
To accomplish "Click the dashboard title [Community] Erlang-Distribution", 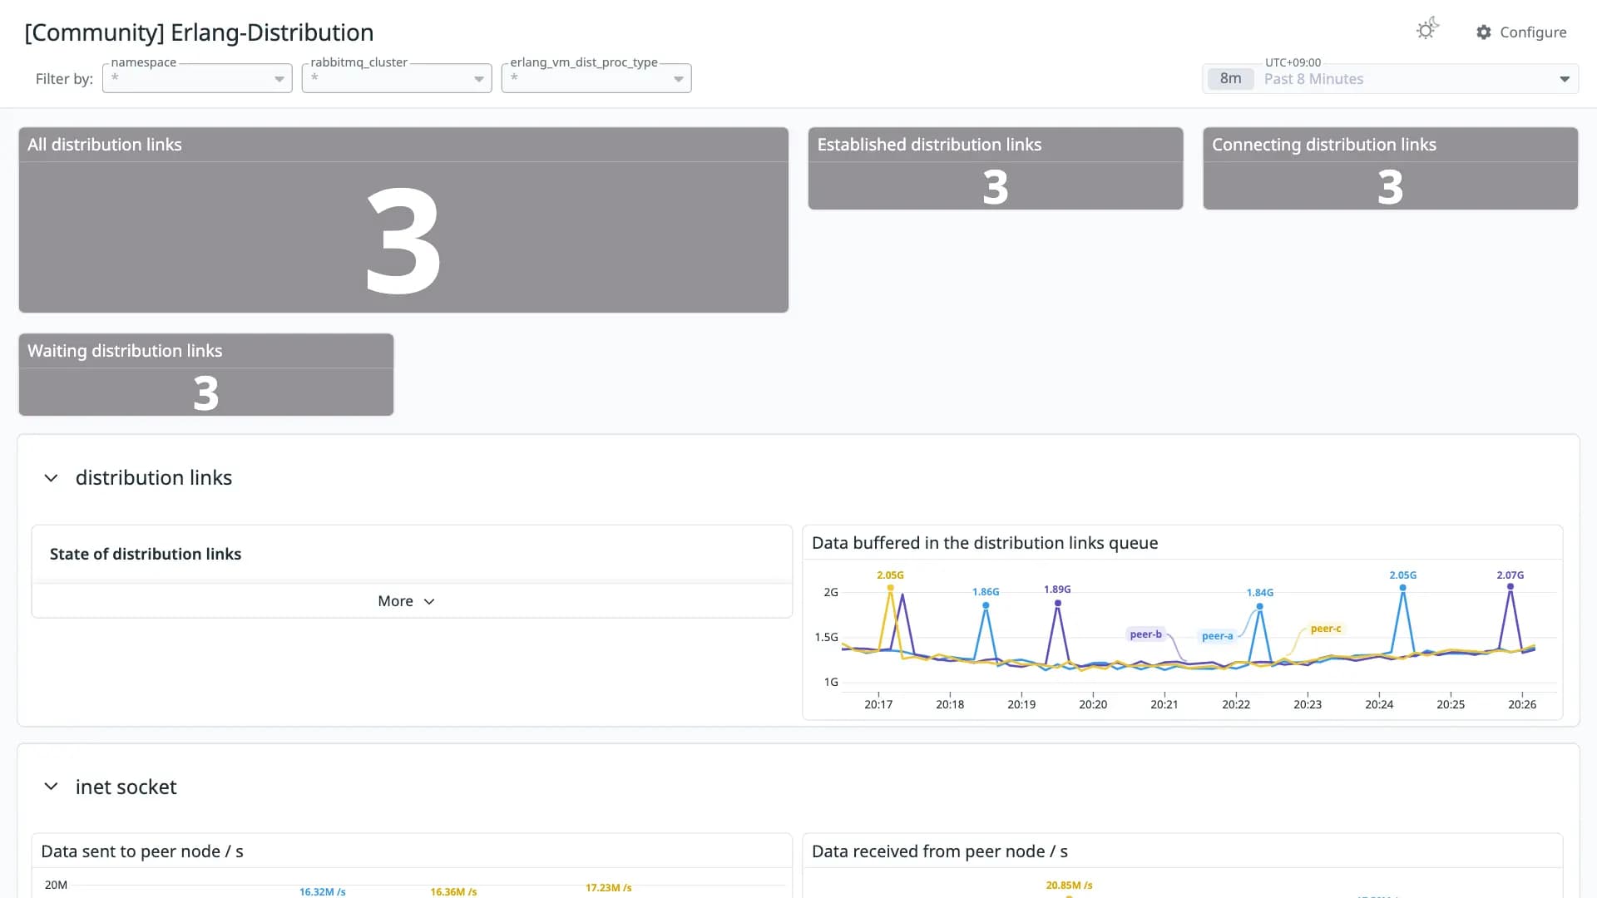I will [200, 32].
